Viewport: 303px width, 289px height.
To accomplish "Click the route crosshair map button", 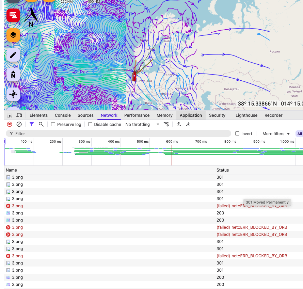I will 13,94.
